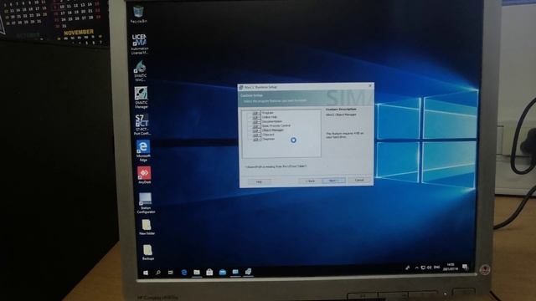The height and width of the screenshot is (301, 536).
Task: Select the Station Configurator desktop shortcut
Action: pyautogui.click(x=146, y=202)
